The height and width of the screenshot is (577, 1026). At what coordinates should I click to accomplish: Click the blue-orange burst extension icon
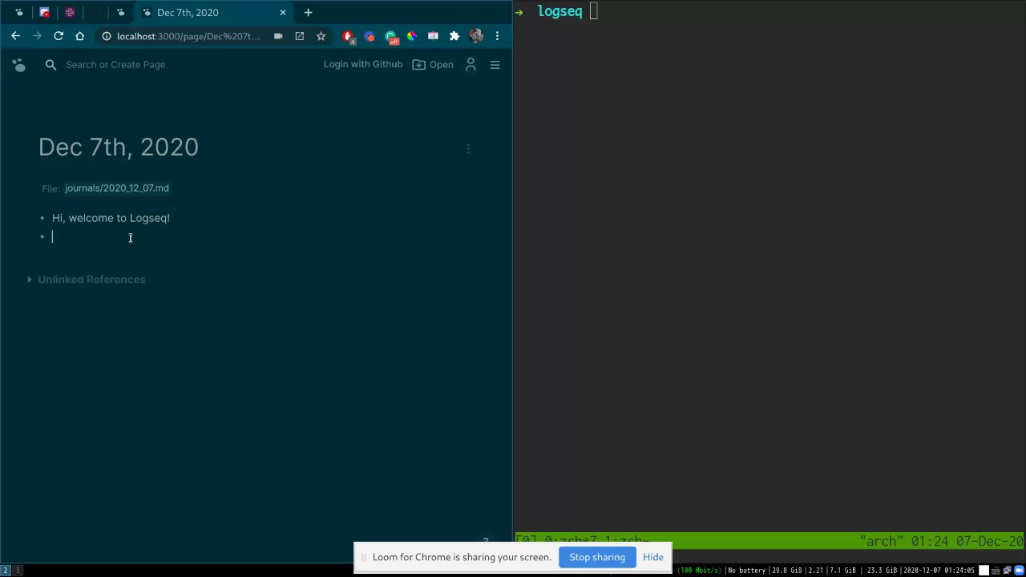coord(369,36)
